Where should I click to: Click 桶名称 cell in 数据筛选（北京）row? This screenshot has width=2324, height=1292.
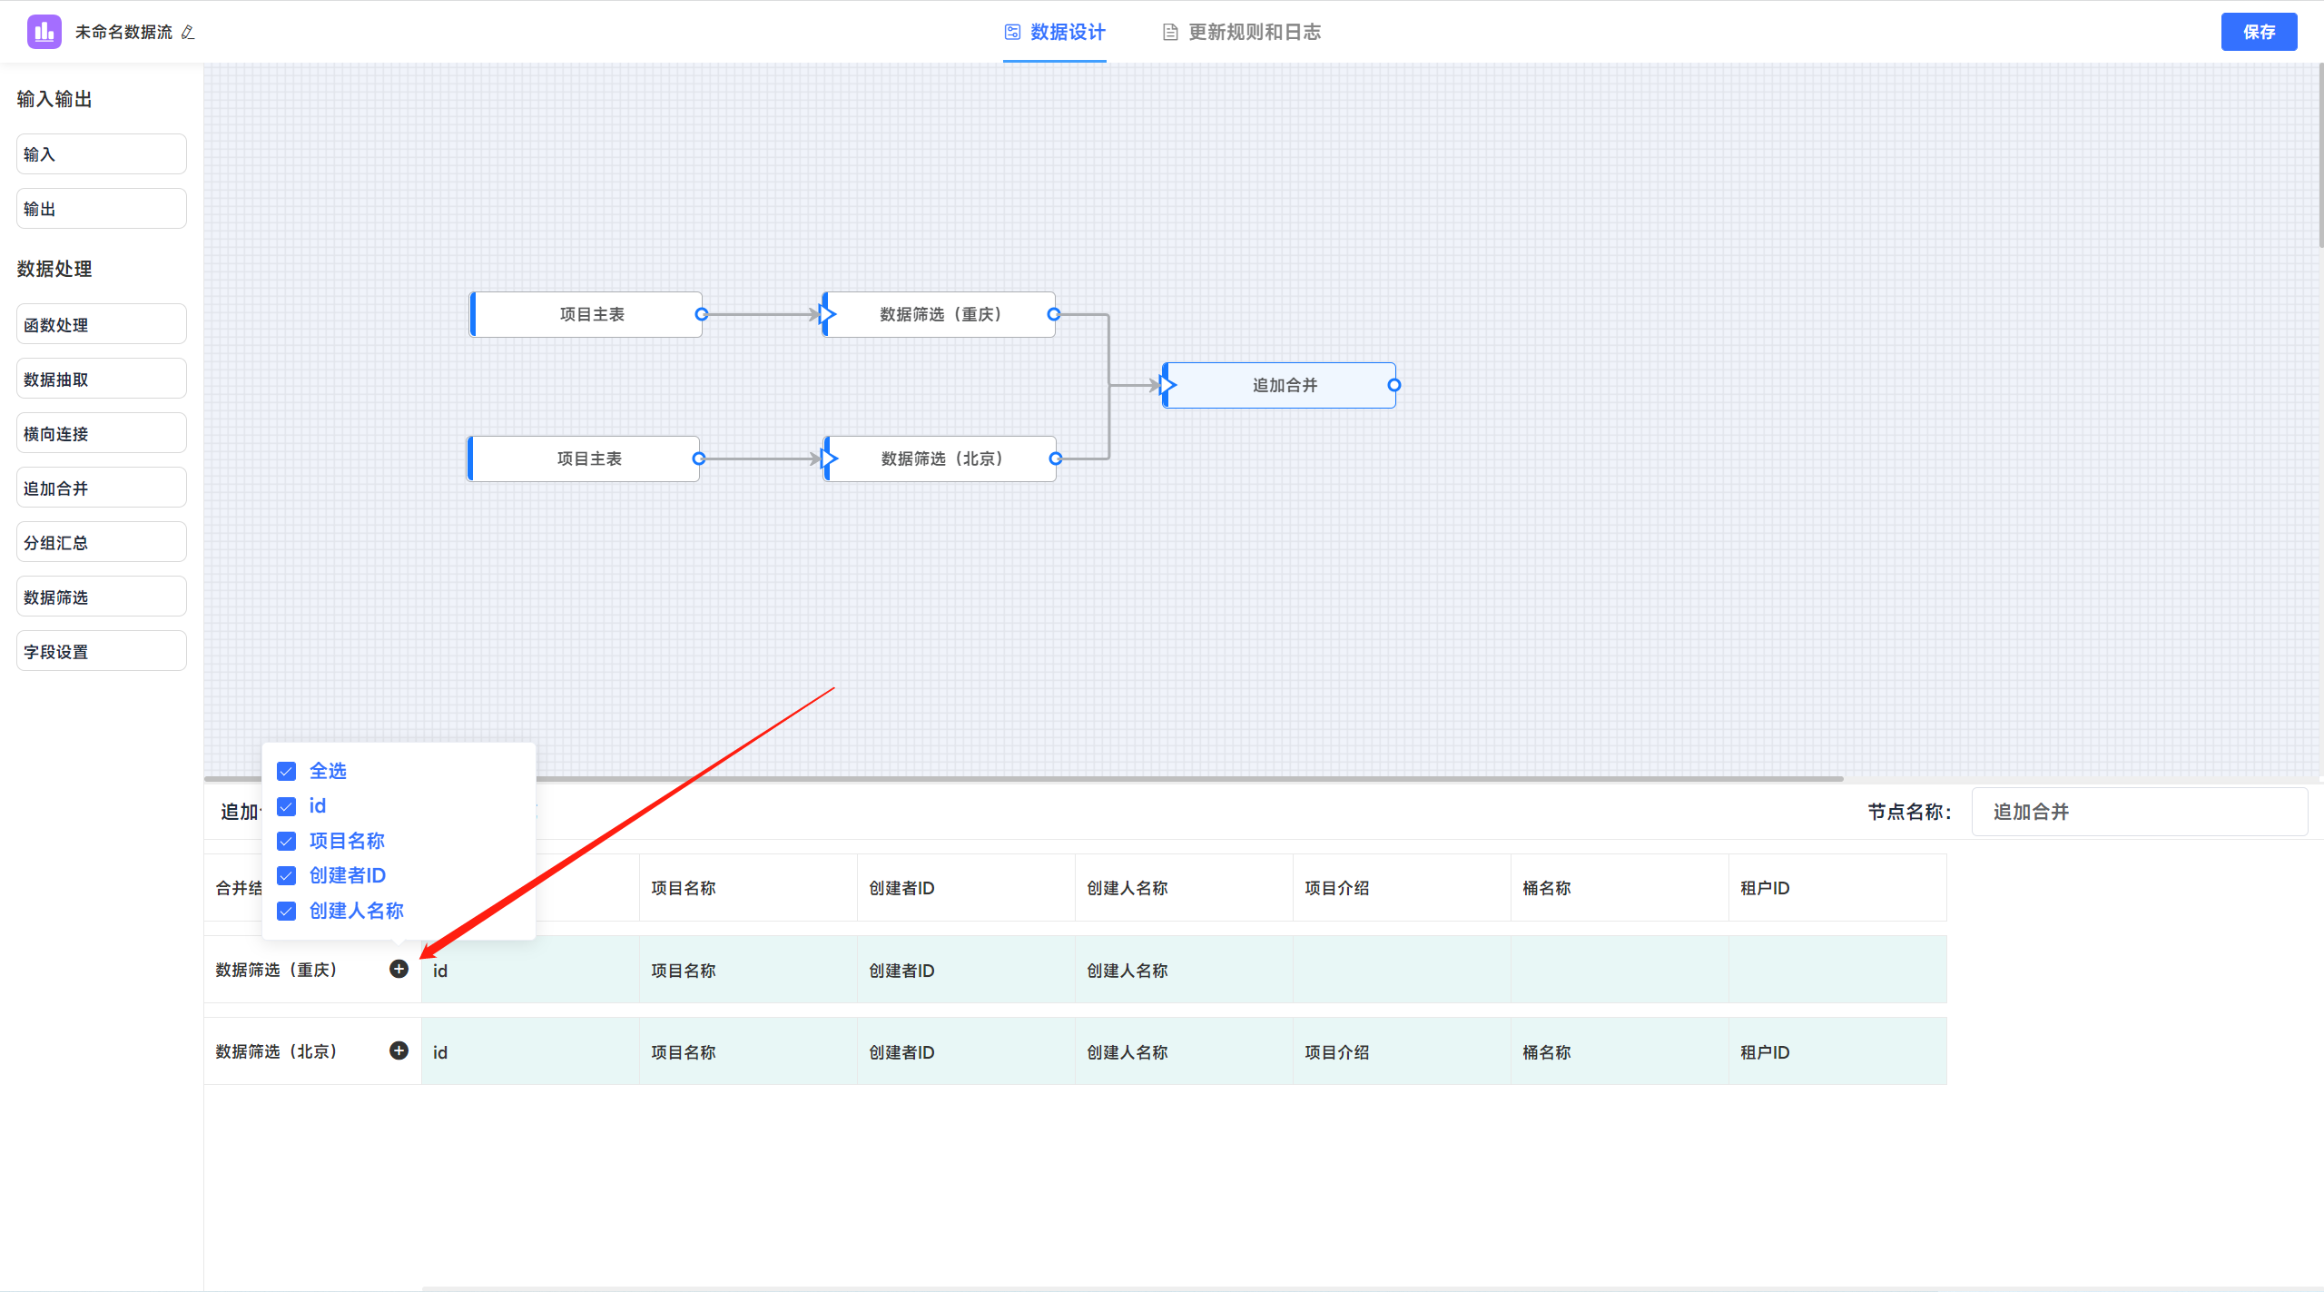click(x=1620, y=1051)
